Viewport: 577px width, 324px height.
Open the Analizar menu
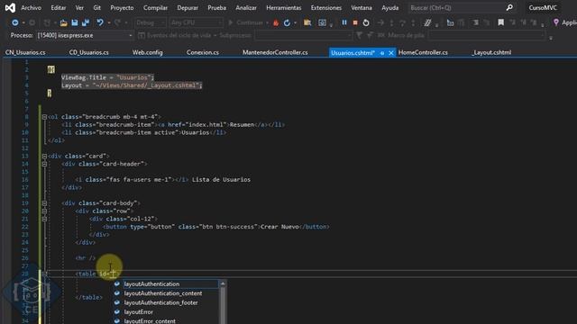point(246,8)
